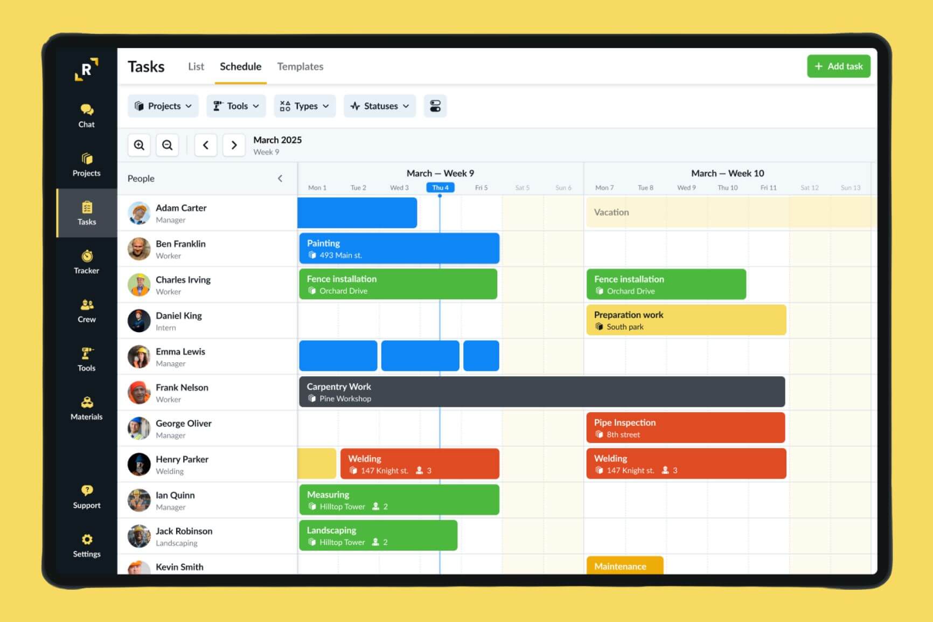The width and height of the screenshot is (933, 622).
Task: Open the Painting task at 493 Main st.
Action: tap(399, 248)
